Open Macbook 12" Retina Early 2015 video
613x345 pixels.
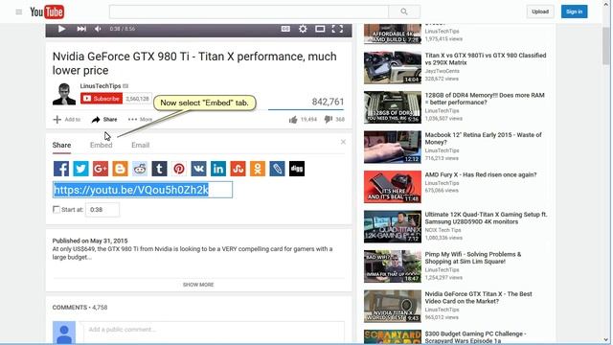pos(483,138)
